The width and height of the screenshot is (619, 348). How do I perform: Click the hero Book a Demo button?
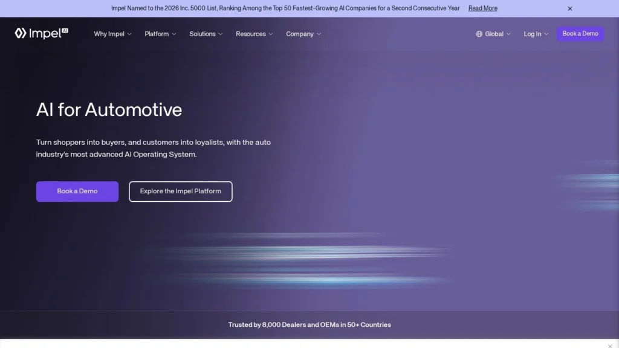point(77,192)
